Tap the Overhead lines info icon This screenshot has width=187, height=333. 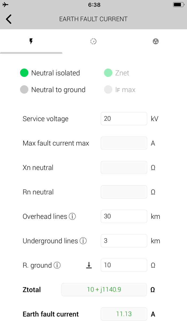coord(72,216)
